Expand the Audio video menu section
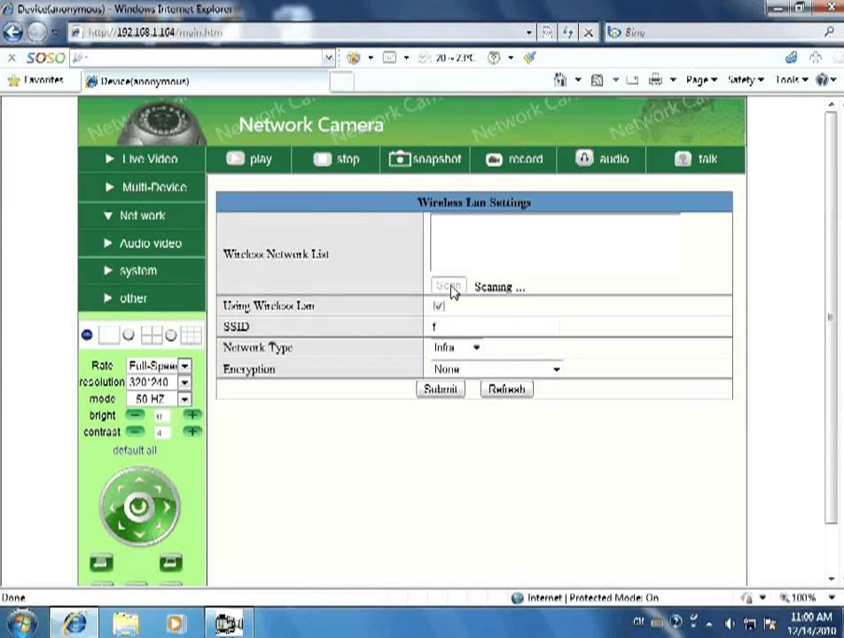This screenshot has width=844, height=638. pos(142,243)
